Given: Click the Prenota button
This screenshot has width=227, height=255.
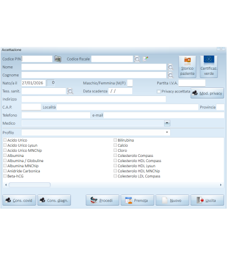Looking at the screenshot, I should tap(137, 200).
